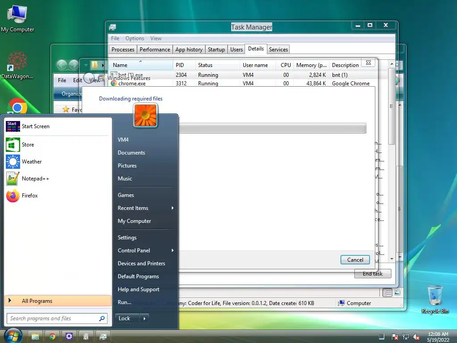Viewport: 457px width, 343px height.
Task: Switch to the Services tab
Action: pos(278,50)
